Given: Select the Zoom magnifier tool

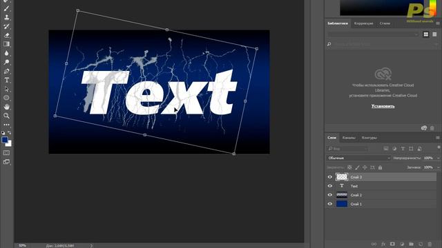Looking at the screenshot, I should [x=6, y=116].
